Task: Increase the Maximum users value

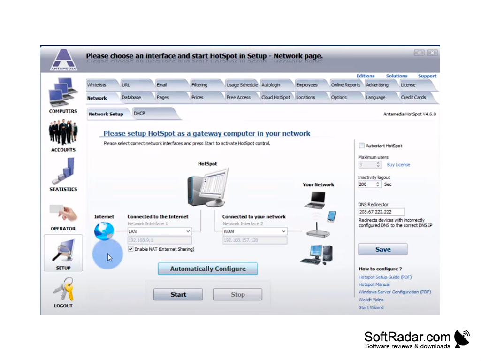Action: tap(378, 163)
